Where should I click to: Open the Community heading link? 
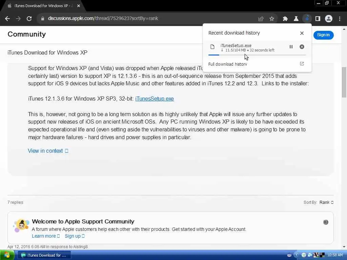[27, 34]
